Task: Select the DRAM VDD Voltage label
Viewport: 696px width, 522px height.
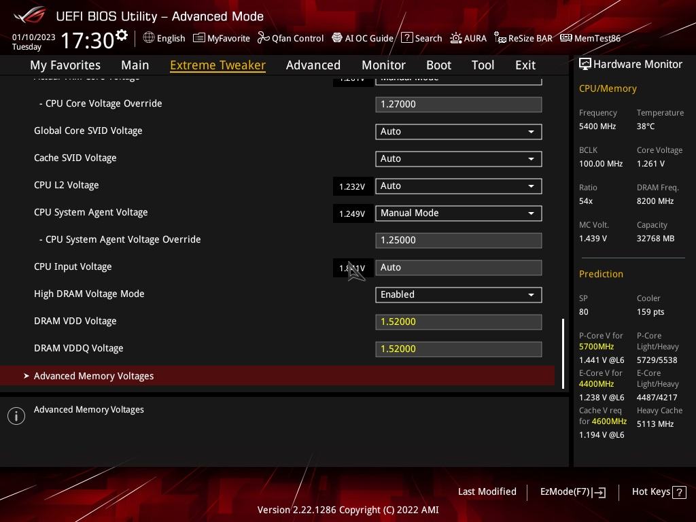Action: 75,321
